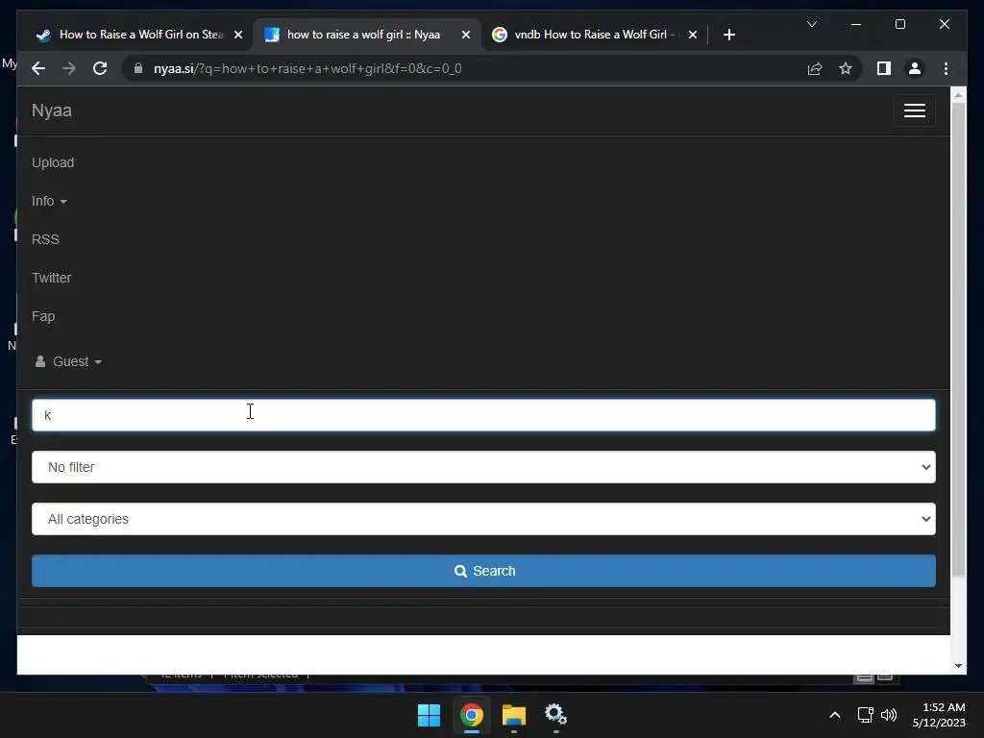
Task: Click the blue Search button
Action: 483,571
